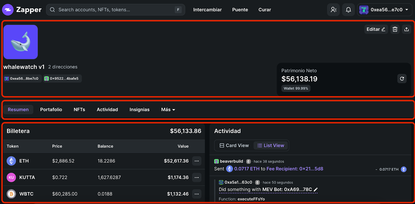Screen dimensions: 415x204
Task: Select the 0xea56...8be7c0 address chip
Action: 22,78
